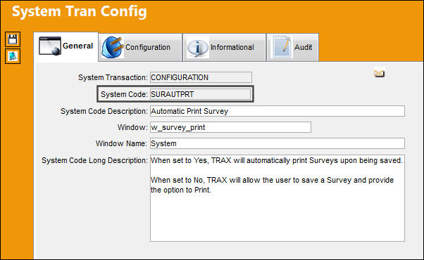Click the "System Code:" label
Screen dimensions: 424x260
pos(124,94)
